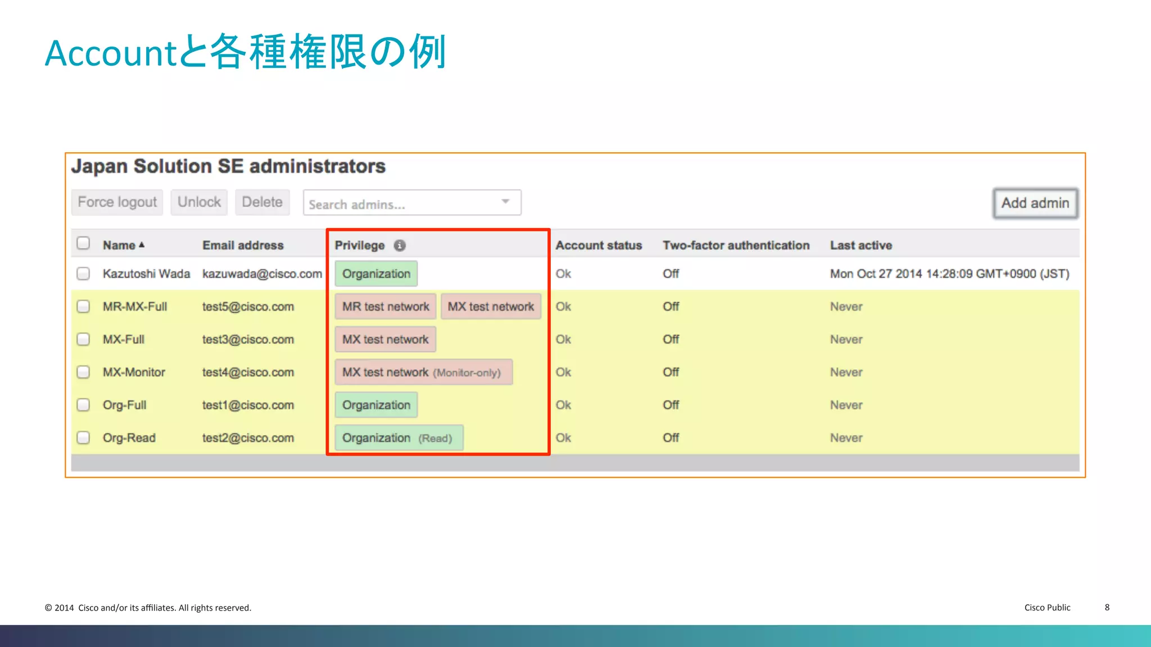Open the kazuwada@cisco.com email entry
This screenshot has height=647, width=1151.
click(x=262, y=274)
